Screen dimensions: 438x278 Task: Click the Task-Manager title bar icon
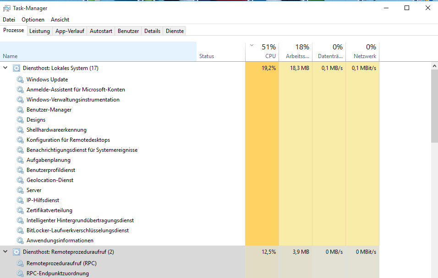(x=7, y=8)
